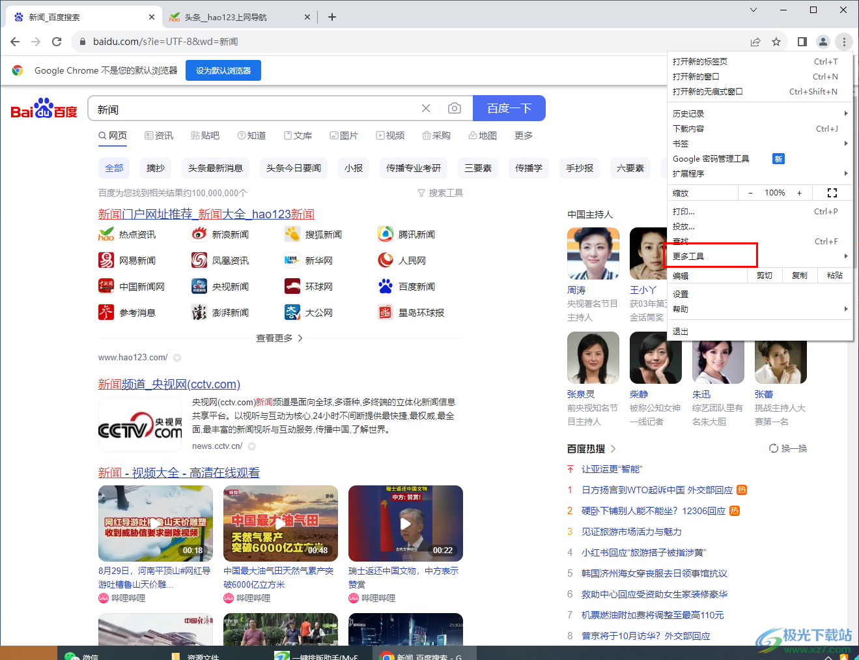The width and height of the screenshot is (859, 660).
Task: Expand the 百度热搜 heading arrow
Action: (613, 448)
